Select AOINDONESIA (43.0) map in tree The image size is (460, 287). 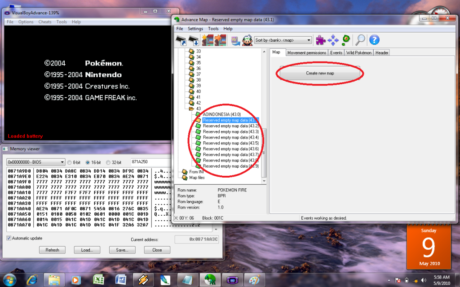pyautogui.click(x=222, y=114)
